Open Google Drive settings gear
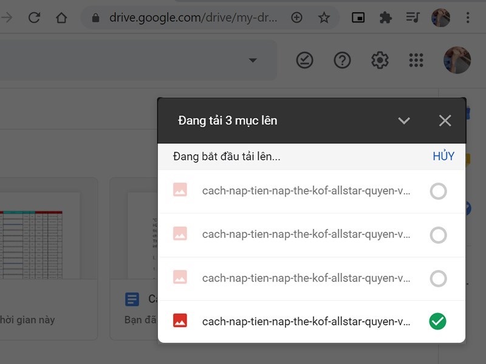The image size is (486, 364). 379,60
